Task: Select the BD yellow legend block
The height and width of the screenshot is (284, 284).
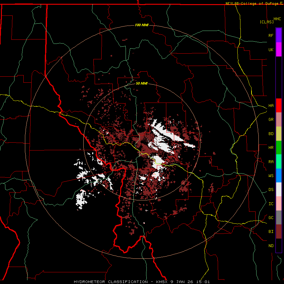Action: click(279, 133)
